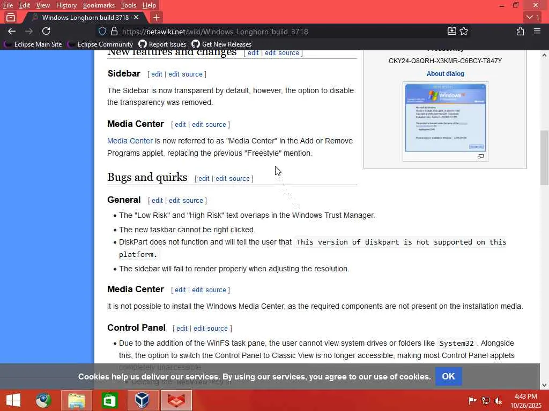Bookmark this page with the star icon
The width and height of the screenshot is (549, 411).
point(464,31)
